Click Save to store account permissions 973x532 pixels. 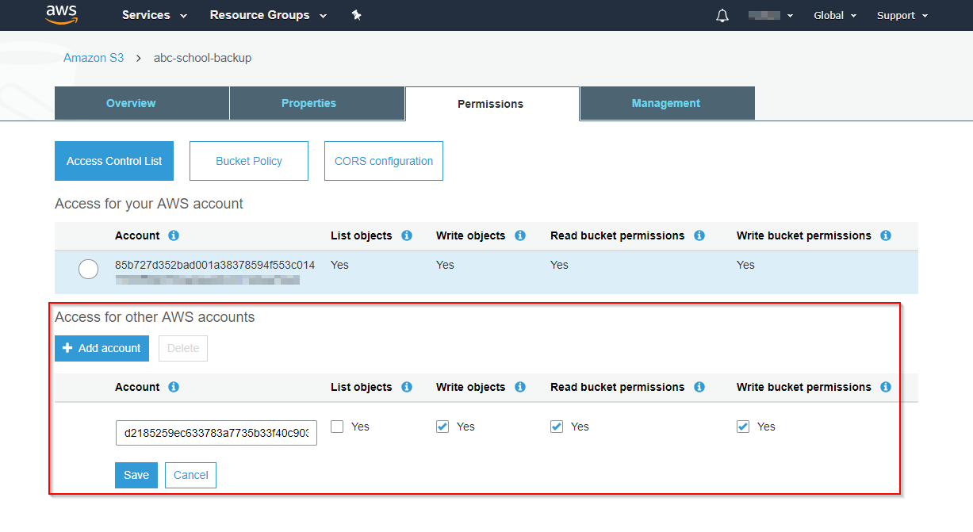[136, 475]
